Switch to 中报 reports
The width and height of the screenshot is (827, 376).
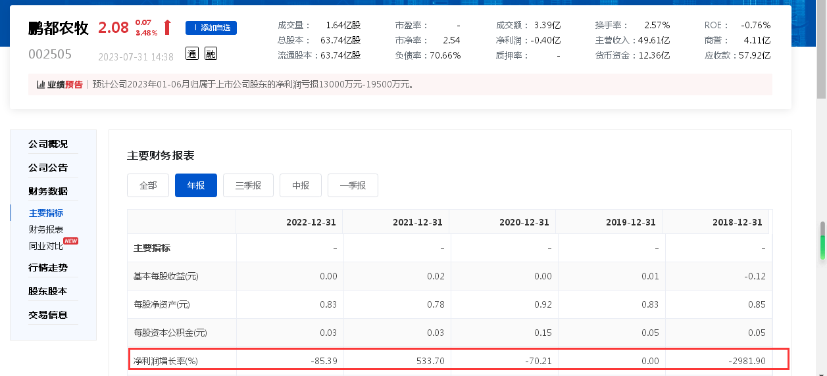301,185
